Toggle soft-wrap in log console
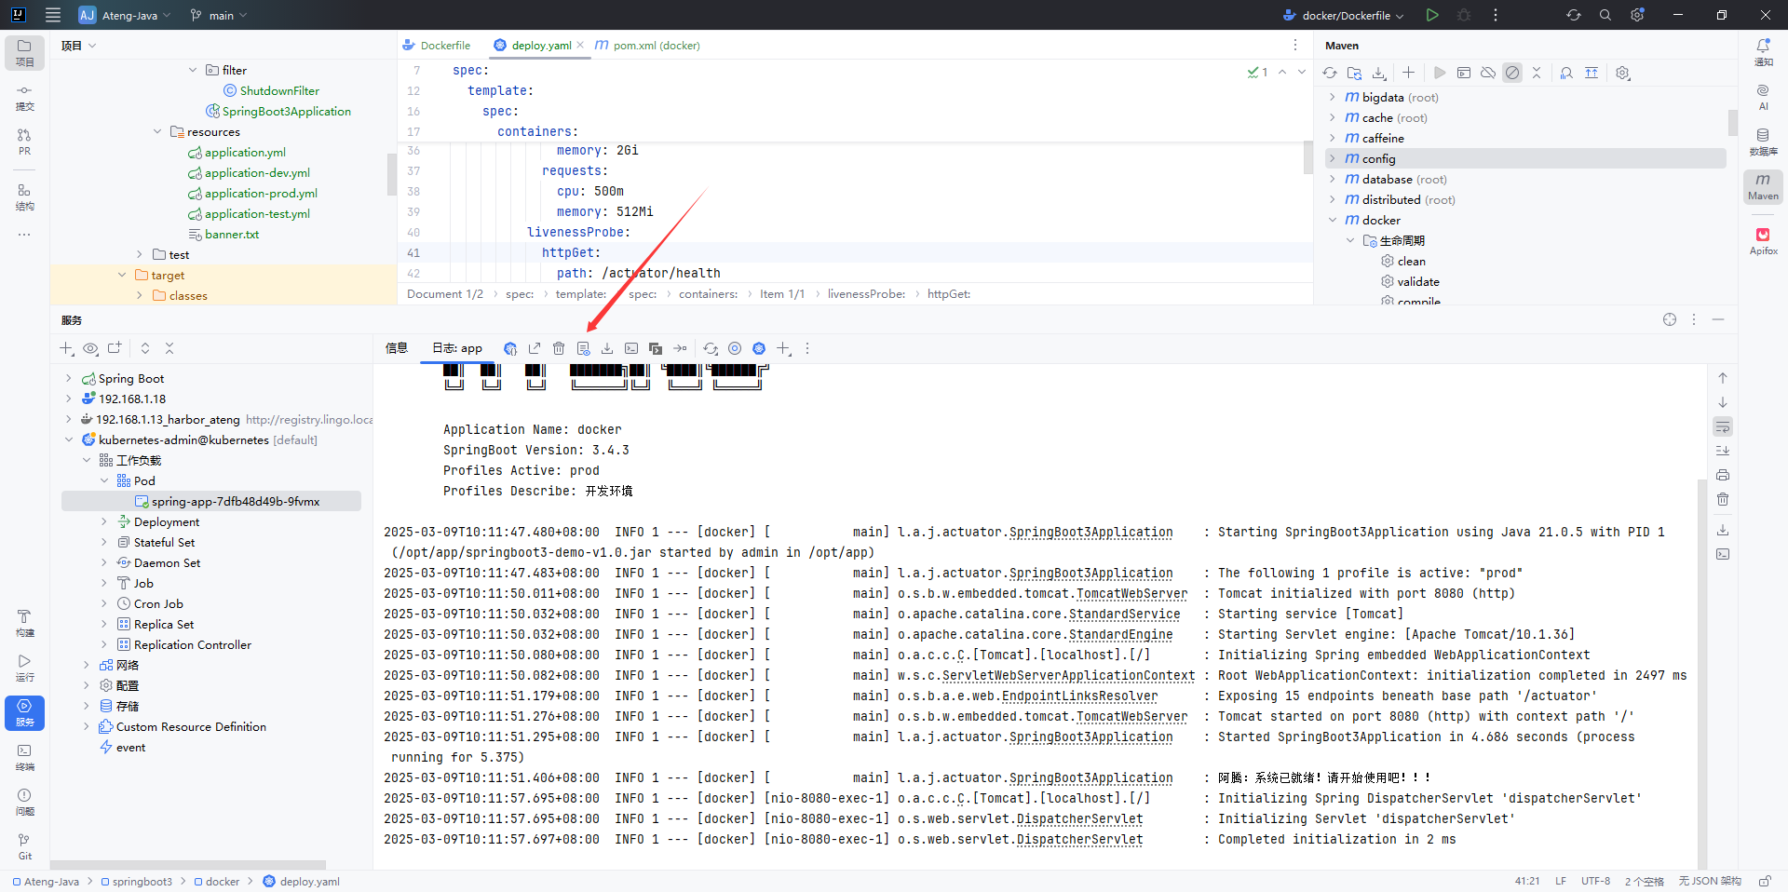The width and height of the screenshot is (1788, 892). (1723, 426)
